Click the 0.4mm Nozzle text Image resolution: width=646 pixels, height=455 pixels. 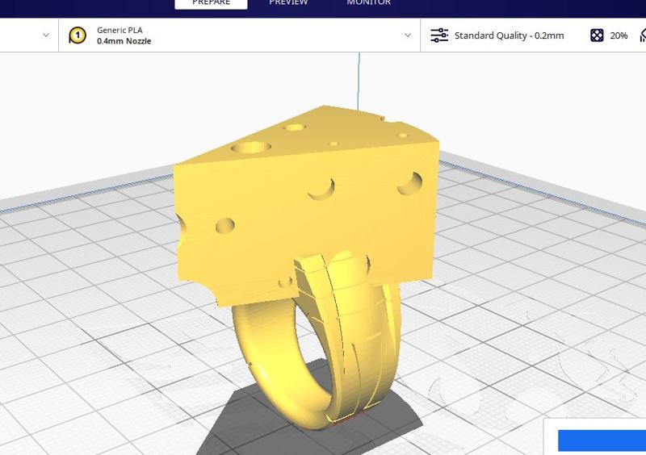(x=124, y=41)
